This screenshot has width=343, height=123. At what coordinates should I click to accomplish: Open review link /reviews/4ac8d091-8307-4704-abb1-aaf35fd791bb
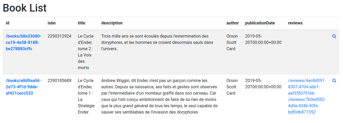coord(307,87)
